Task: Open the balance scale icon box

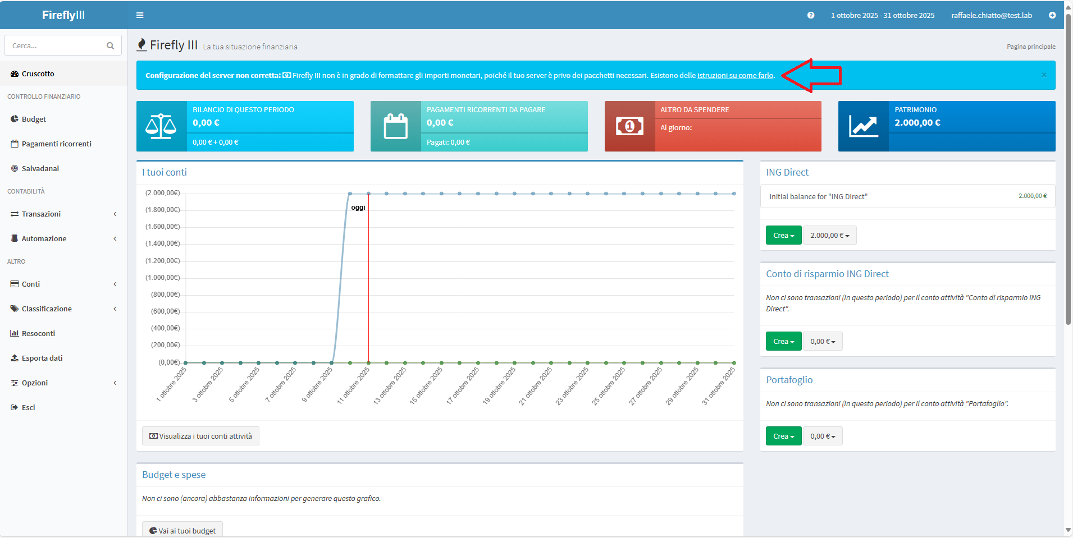Action: coord(161,126)
